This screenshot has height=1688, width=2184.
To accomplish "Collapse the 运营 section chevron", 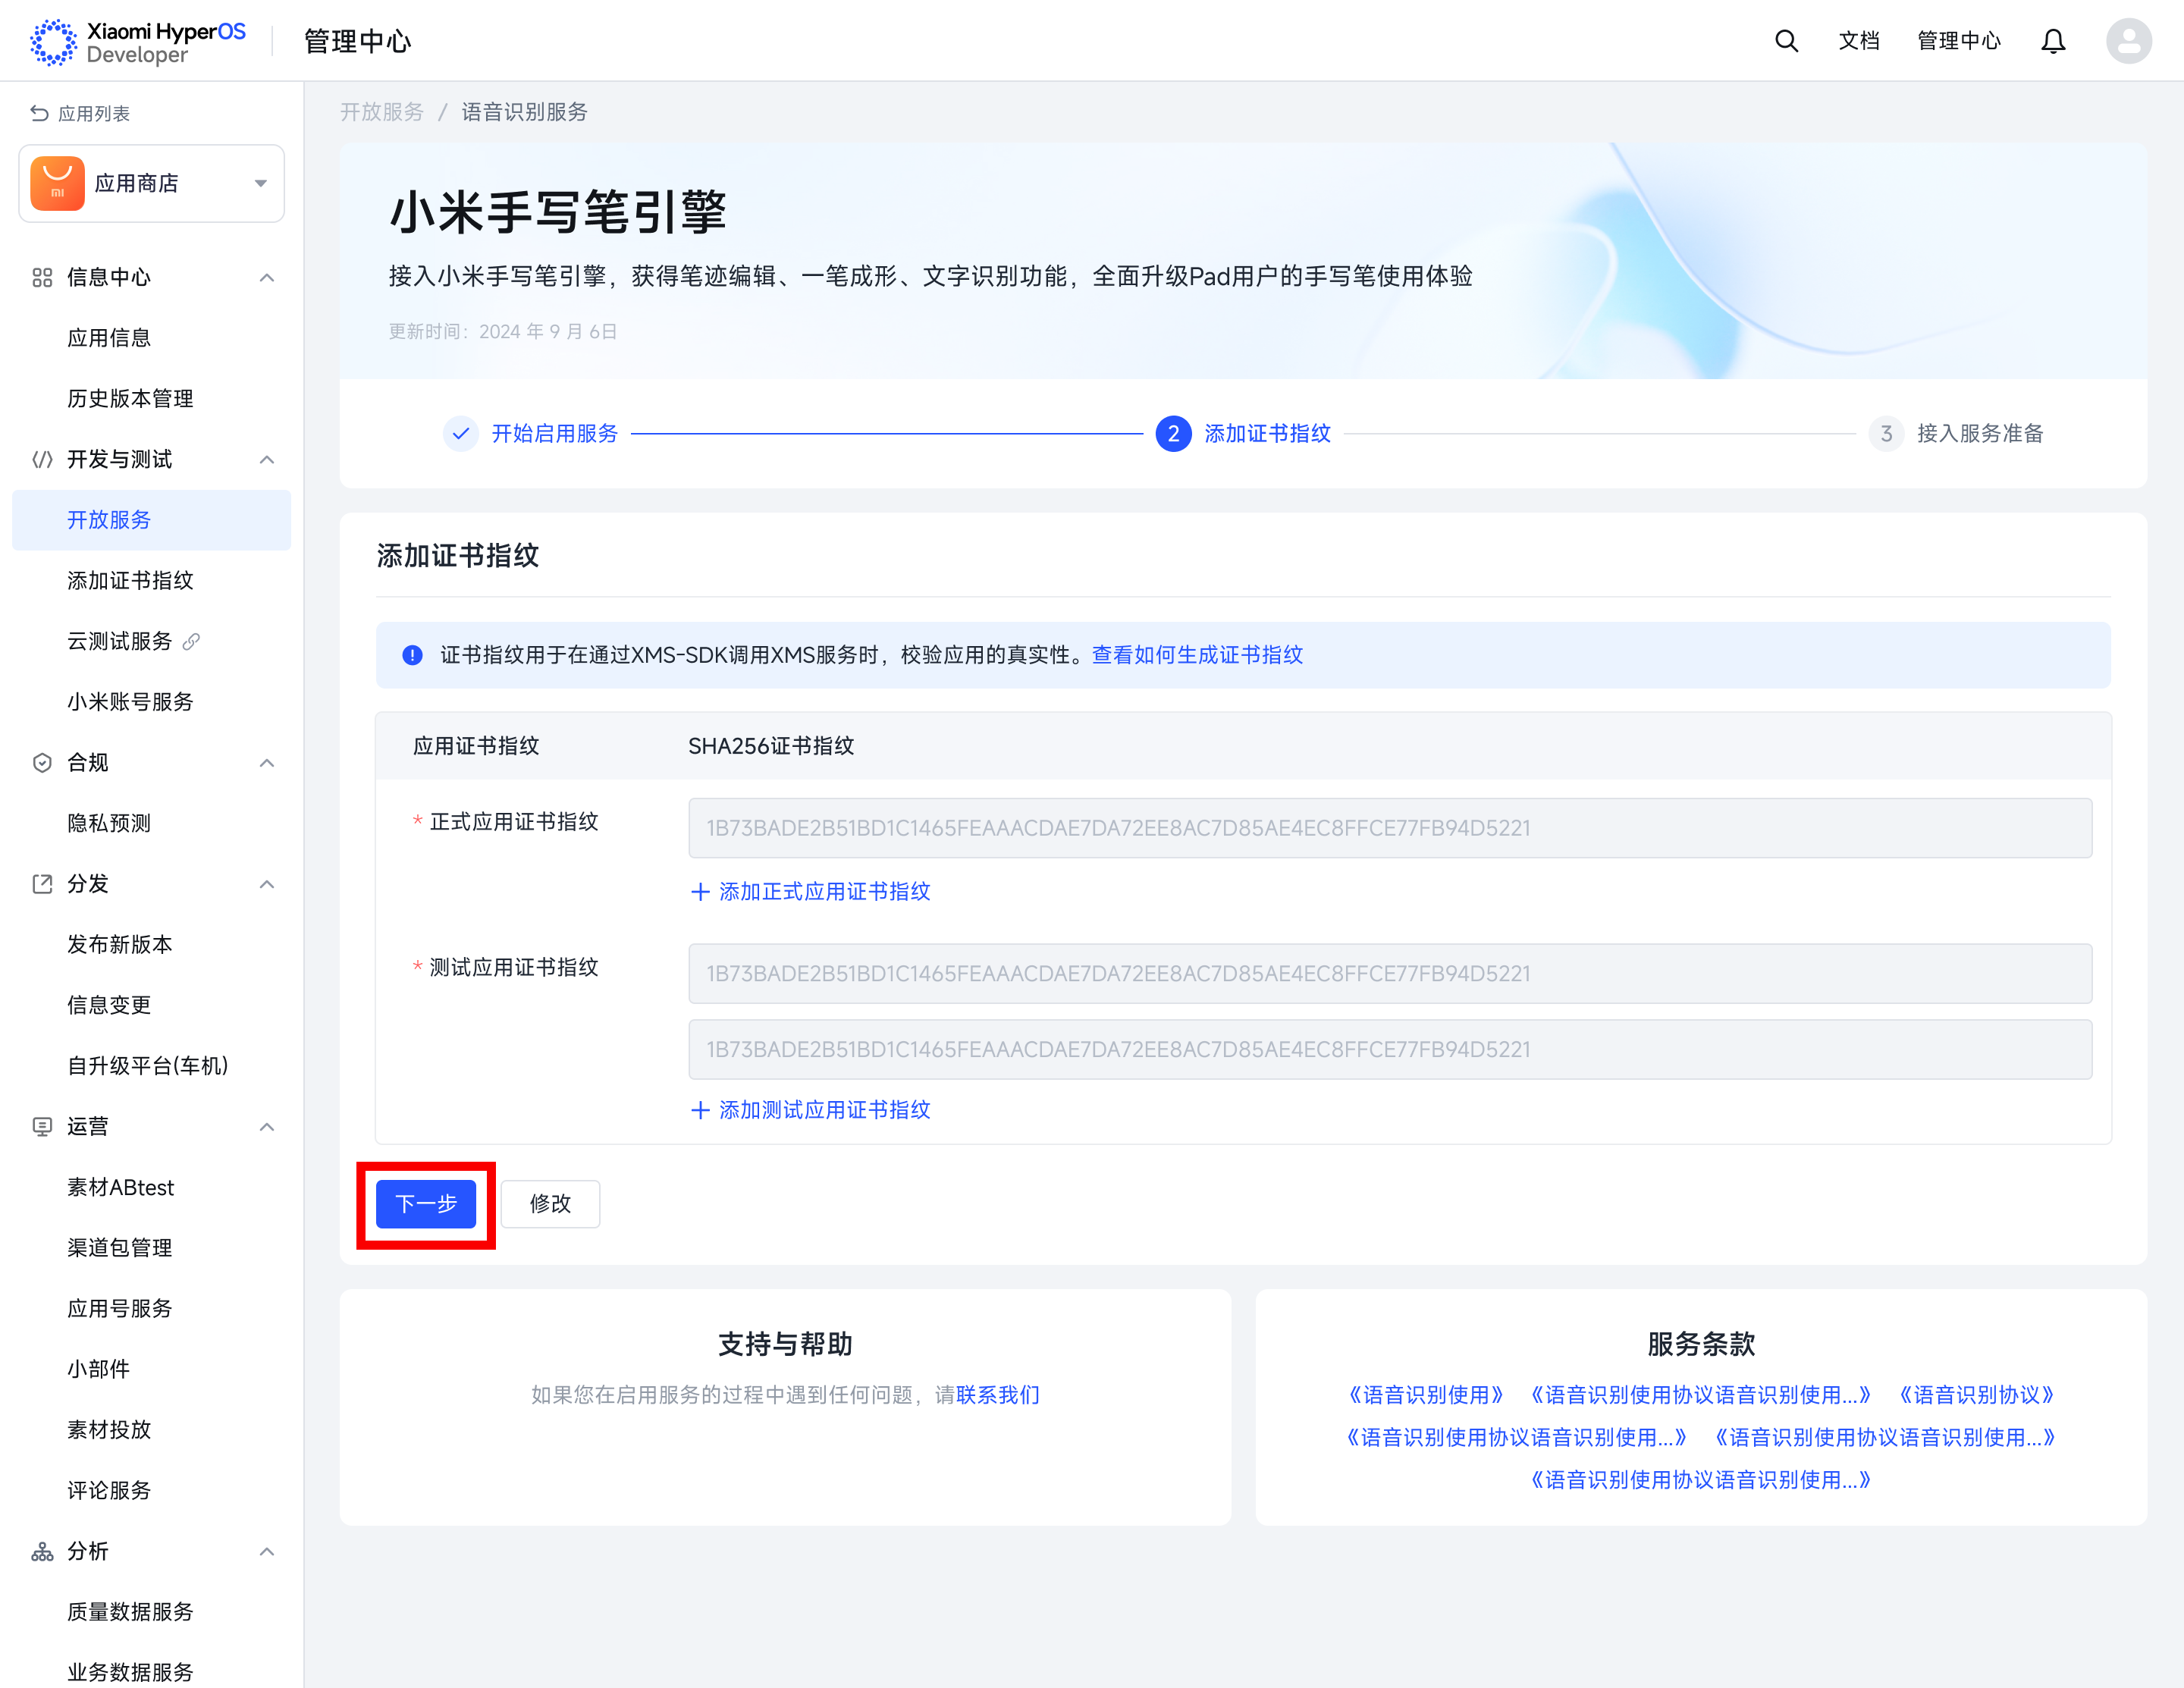I will (x=267, y=1127).
